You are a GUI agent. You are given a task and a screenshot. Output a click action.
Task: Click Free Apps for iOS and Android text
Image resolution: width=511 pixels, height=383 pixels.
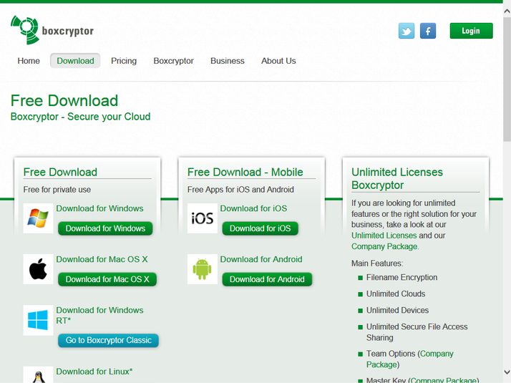coord(240,190)
